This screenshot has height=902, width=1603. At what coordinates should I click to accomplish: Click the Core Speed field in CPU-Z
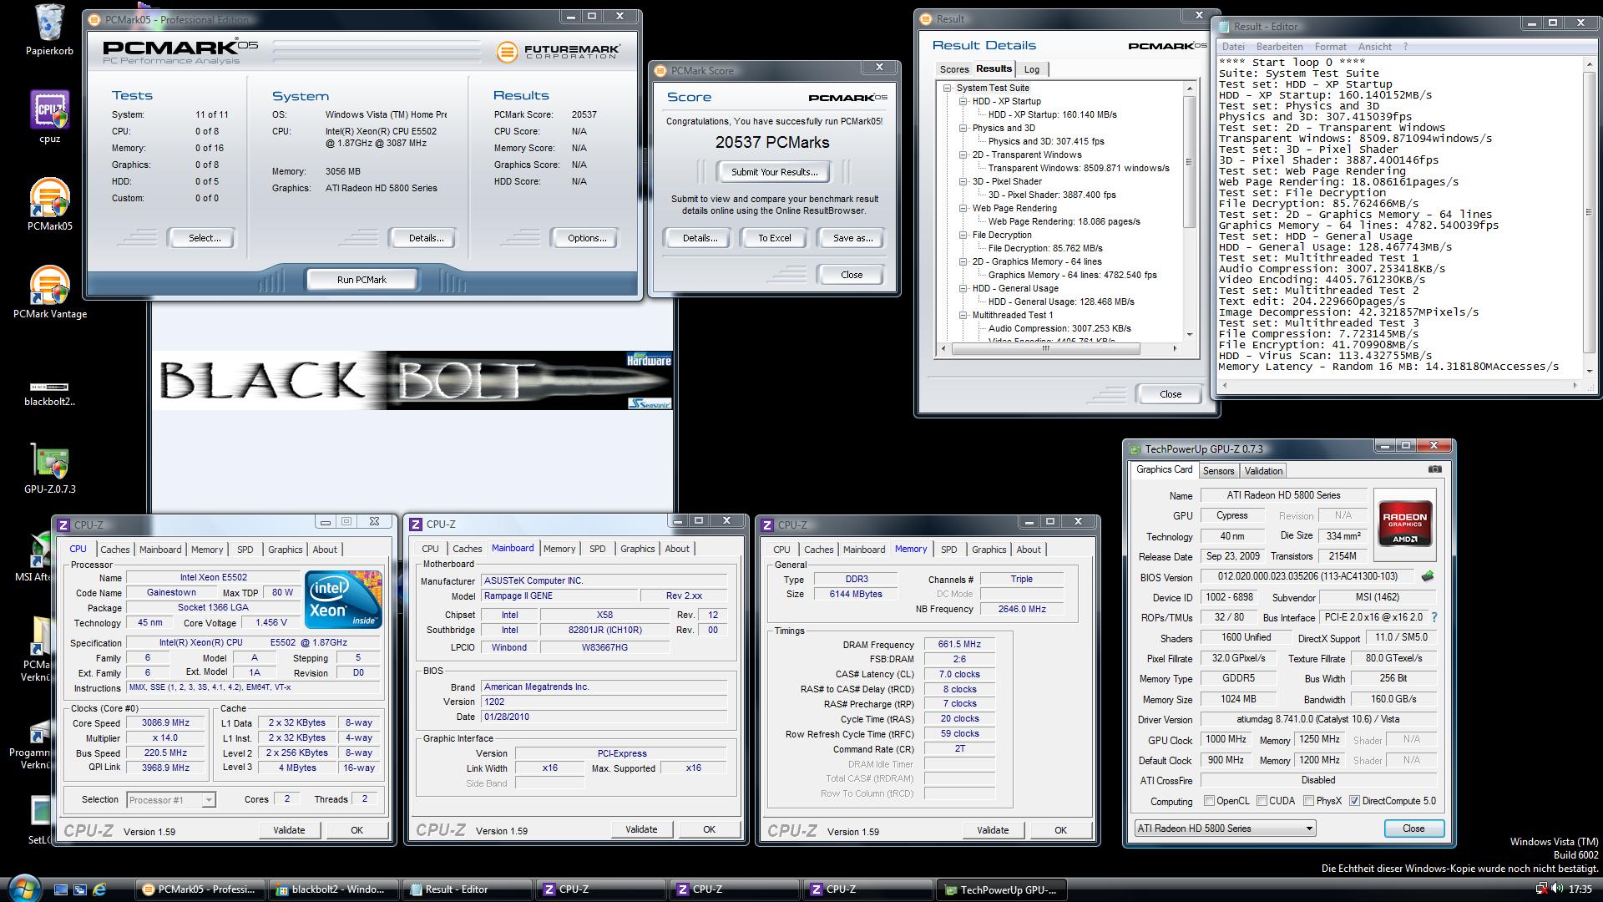(165, 723)
